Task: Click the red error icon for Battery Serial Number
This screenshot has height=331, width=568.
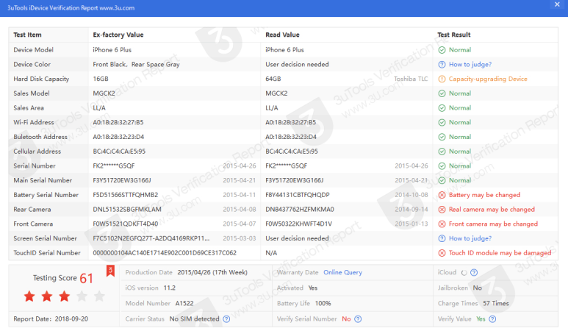Action: point(442,195)
